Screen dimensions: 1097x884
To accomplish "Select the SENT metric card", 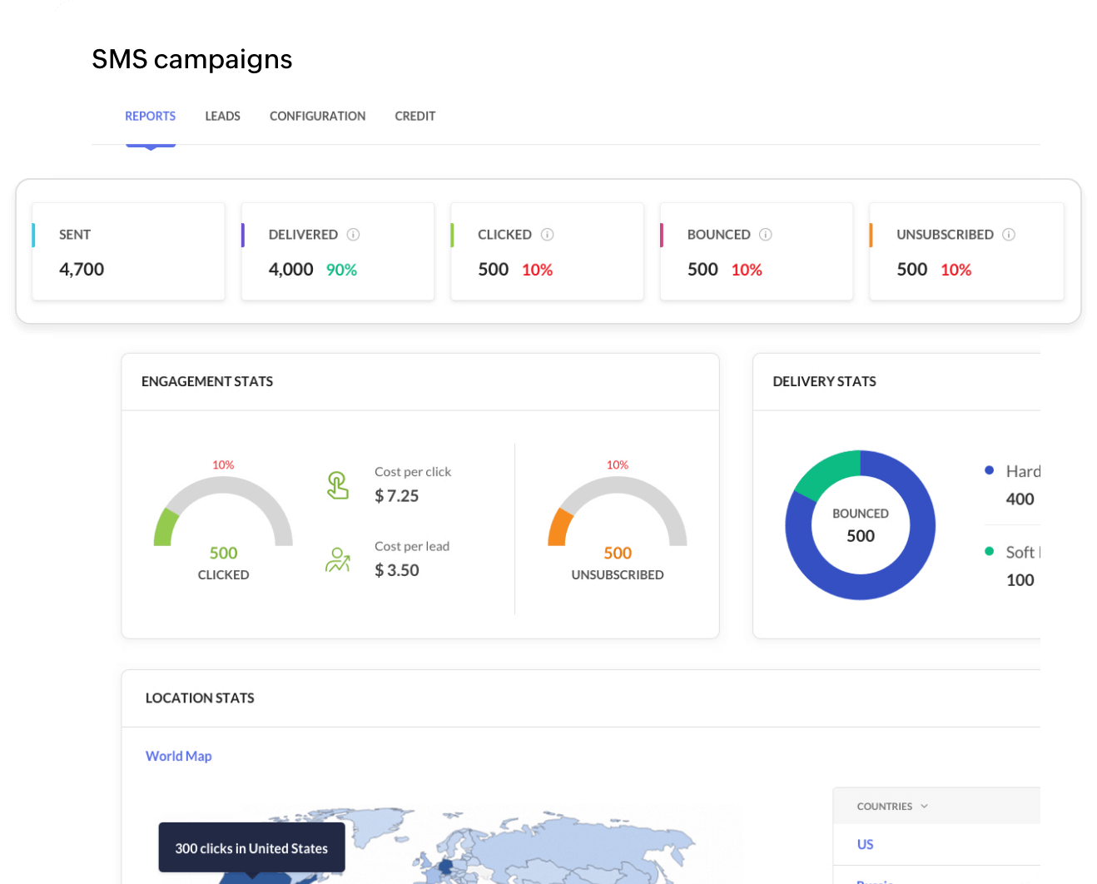I will tap(128, 251).
